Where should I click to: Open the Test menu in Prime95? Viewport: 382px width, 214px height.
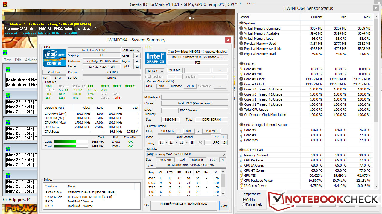pos(7,60)
